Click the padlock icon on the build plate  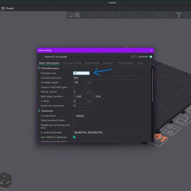click(x=183, y=119)
